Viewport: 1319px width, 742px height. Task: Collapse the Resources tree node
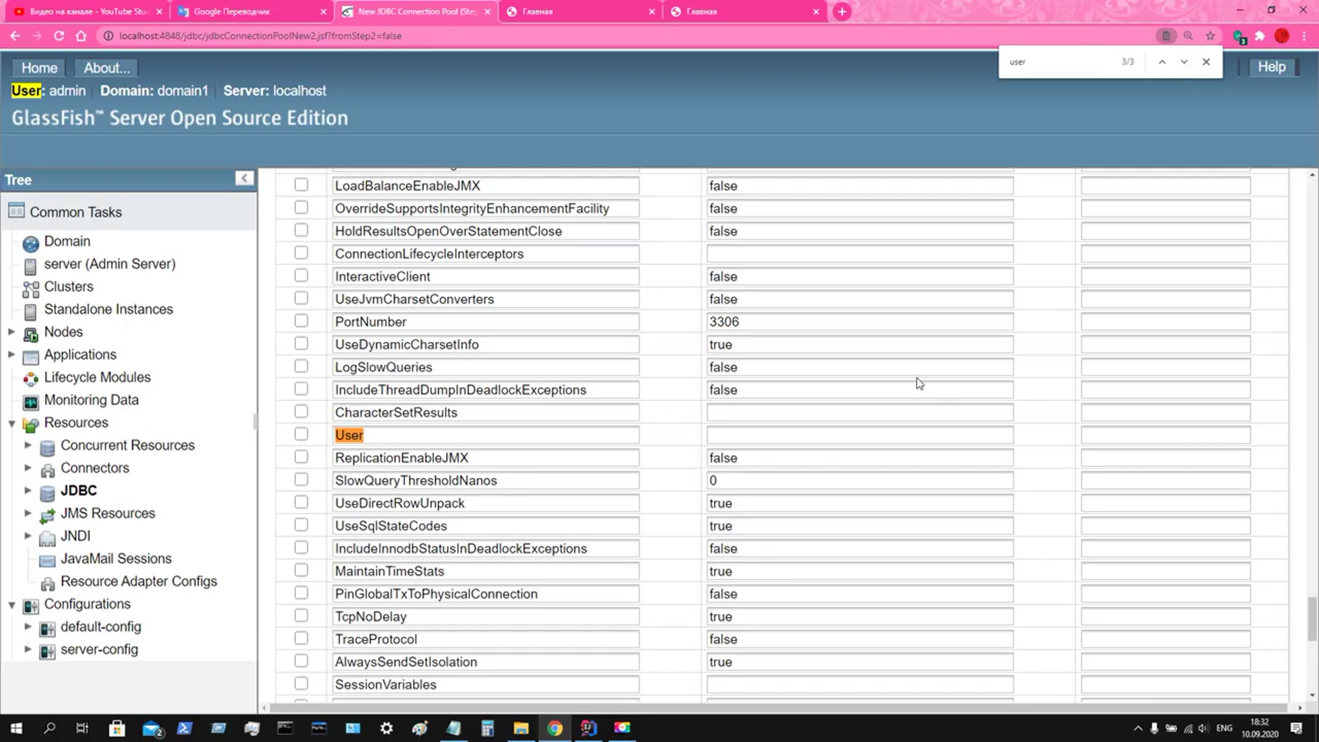coord(11,423)
